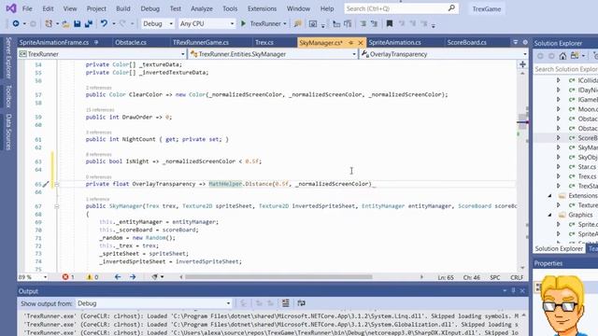Click the Open File folder icon
Image resolution: width=598 pixels, height=336 pixels.
point(65,24)
